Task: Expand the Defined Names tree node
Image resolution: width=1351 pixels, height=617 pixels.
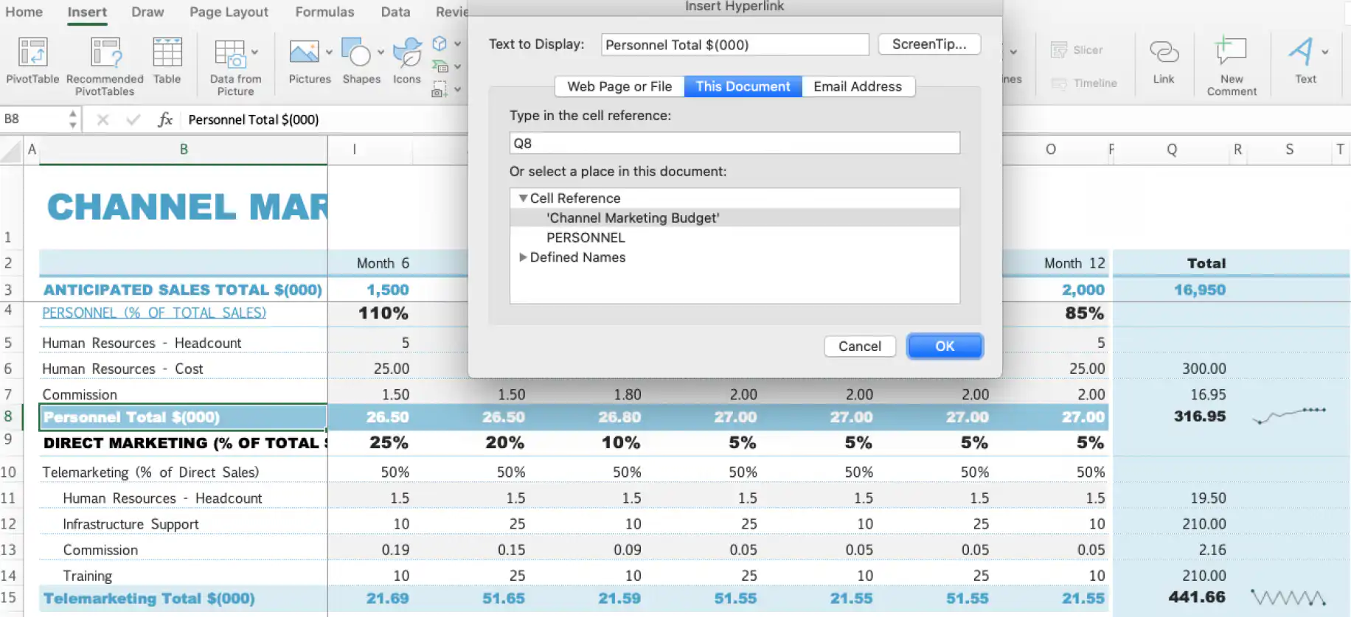Action: point(523,257)
